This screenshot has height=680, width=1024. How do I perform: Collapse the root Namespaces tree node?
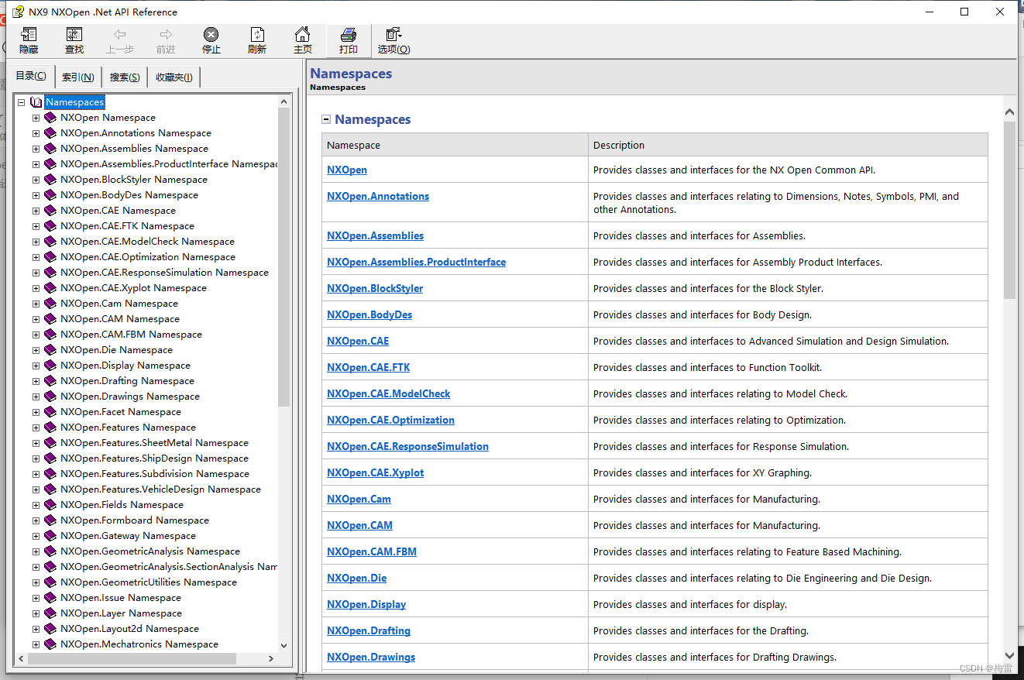pyautogui.click(x=21, y=102)
